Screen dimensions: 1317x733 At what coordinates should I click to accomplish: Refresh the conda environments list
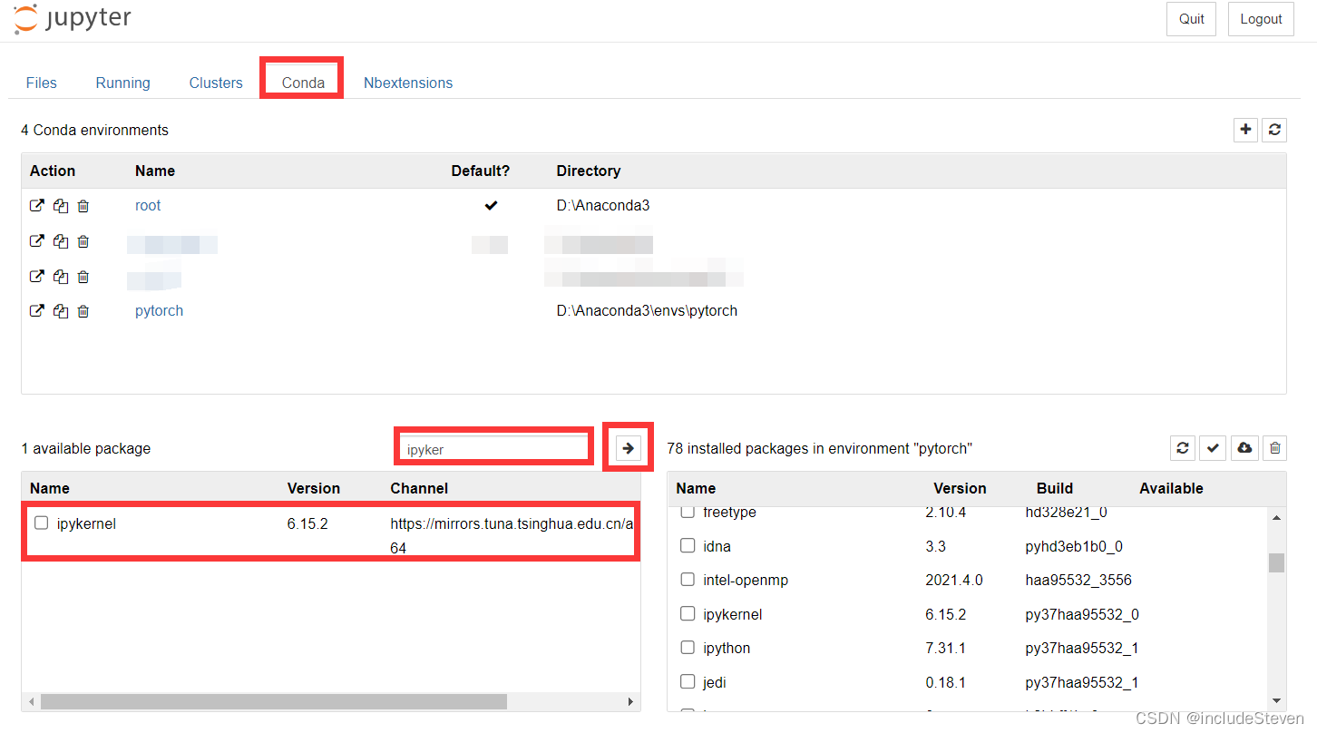tap(1274, 130)
